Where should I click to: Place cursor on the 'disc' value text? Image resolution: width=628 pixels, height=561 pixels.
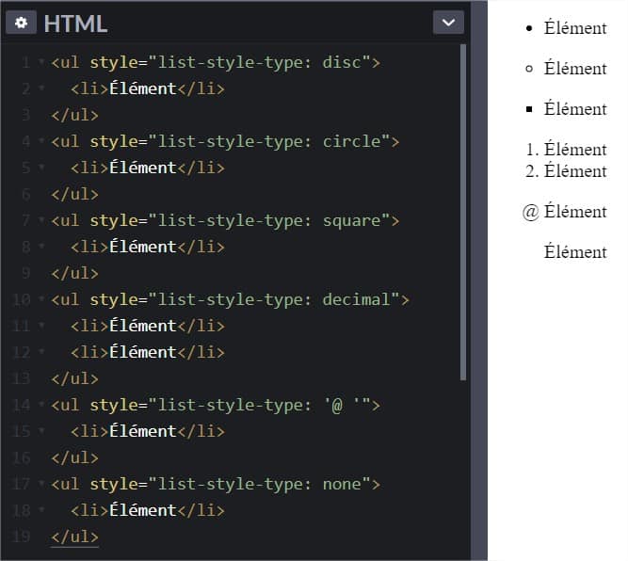click(341, 63)
